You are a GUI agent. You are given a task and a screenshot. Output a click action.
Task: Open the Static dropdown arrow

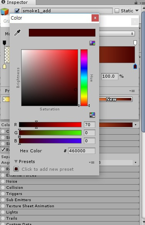(137, 11)
